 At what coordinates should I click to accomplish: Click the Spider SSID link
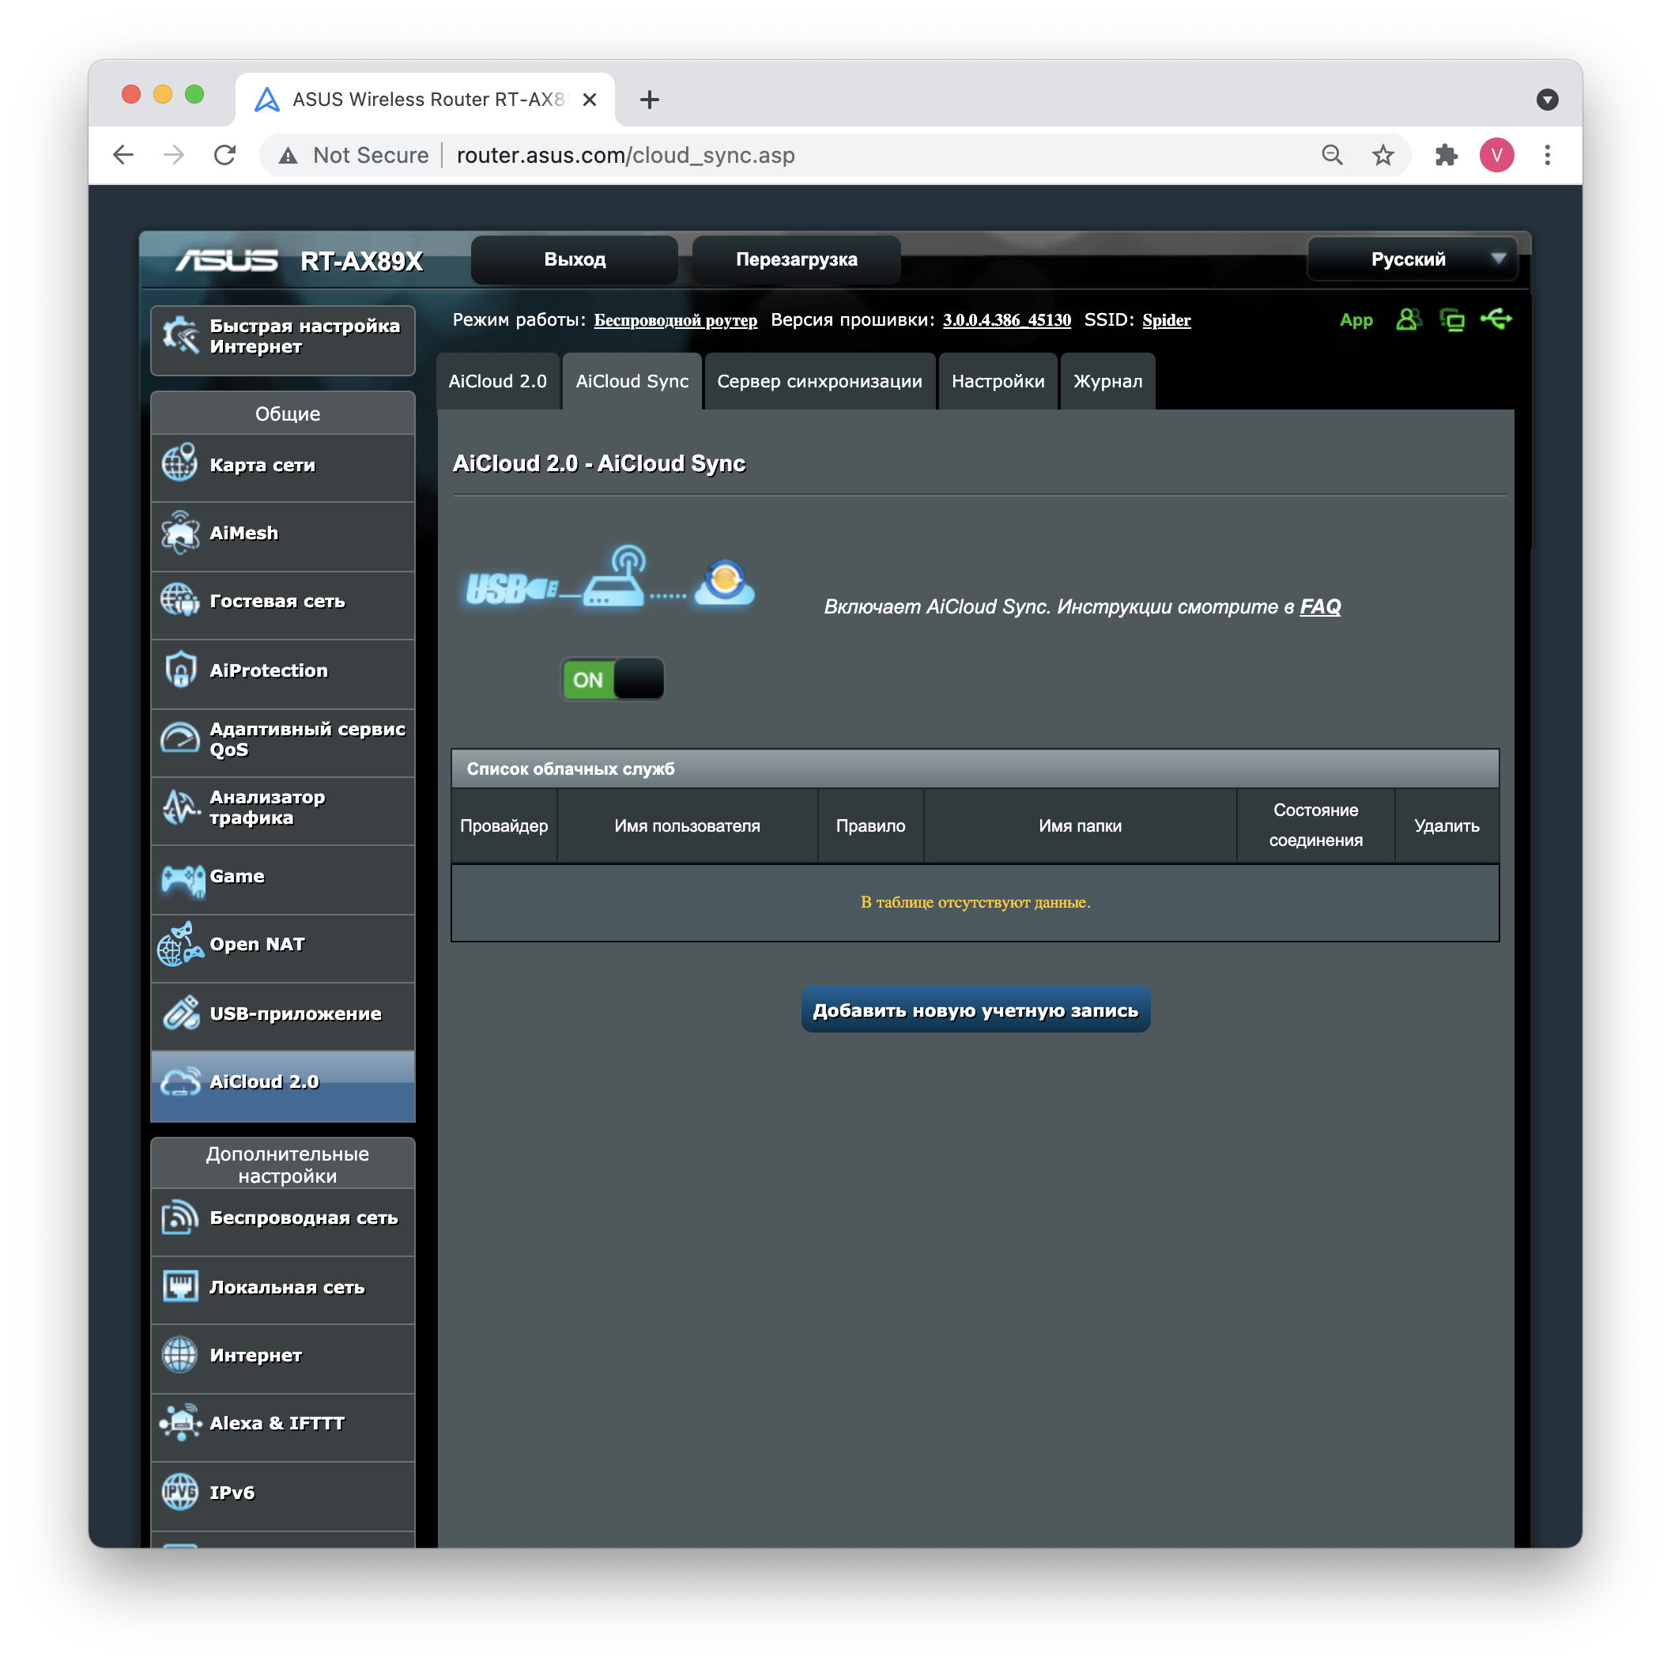click(x=1166, y=320)
